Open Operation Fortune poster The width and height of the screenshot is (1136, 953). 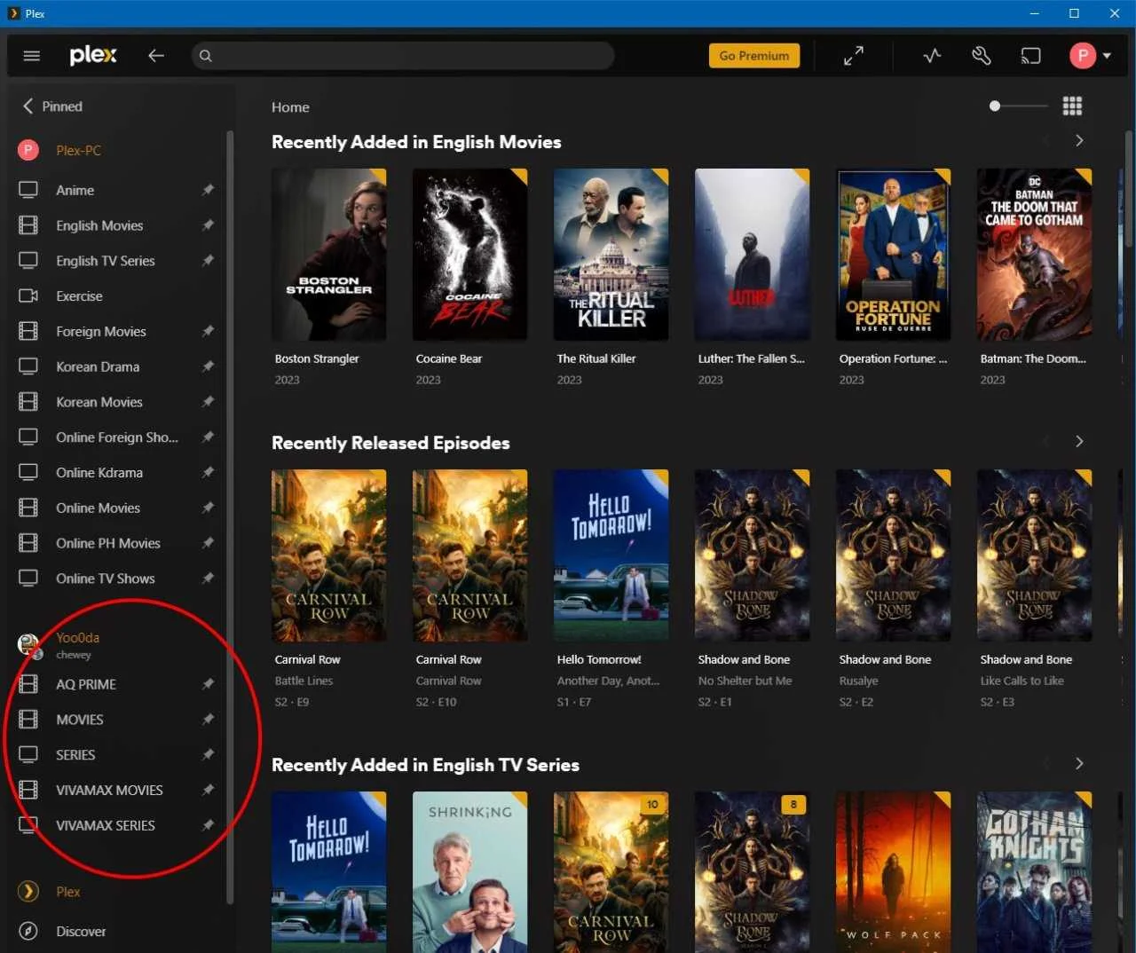click(893, 255)
